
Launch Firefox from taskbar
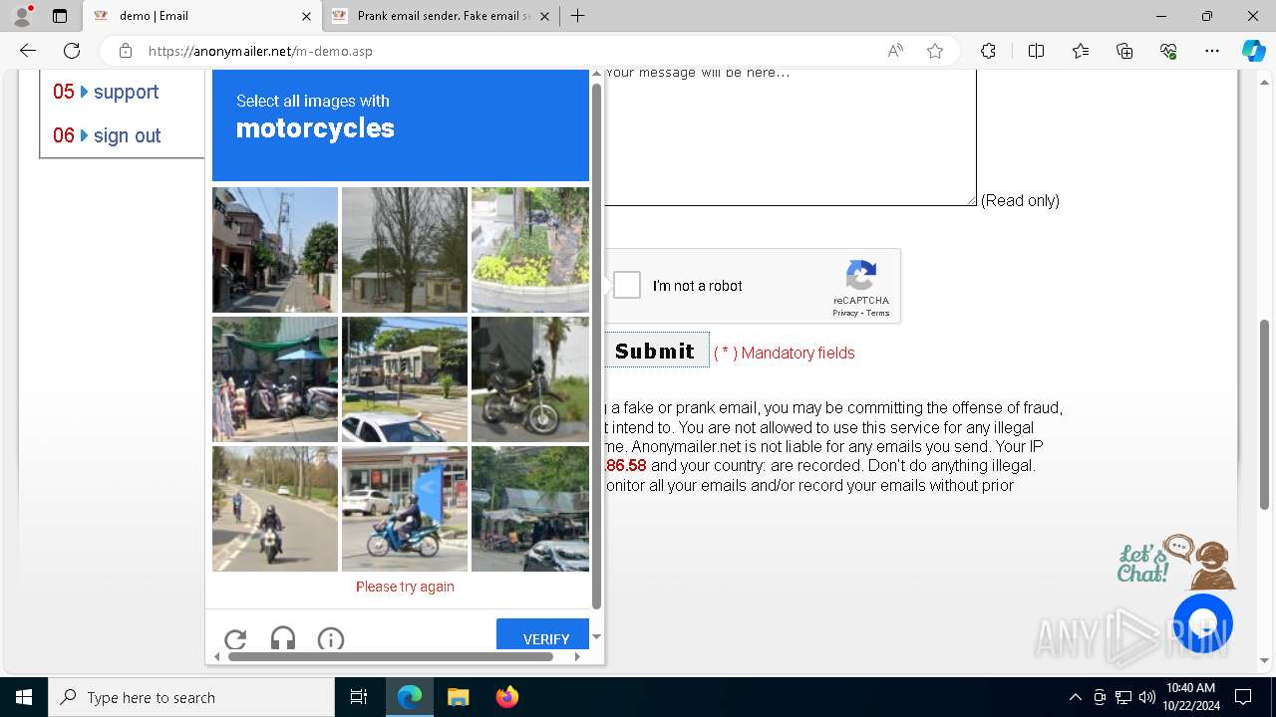pyautogui.click(x=506, y=697)
